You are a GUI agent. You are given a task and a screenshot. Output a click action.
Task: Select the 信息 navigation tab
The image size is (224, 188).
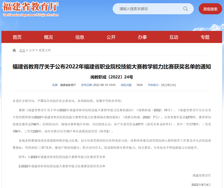tap(80, 37)
